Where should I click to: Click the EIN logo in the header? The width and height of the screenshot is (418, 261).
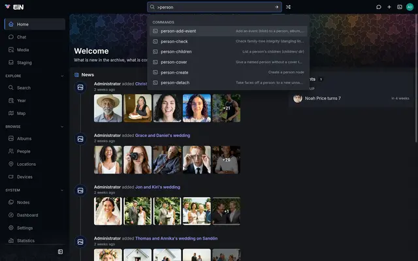(14, 7)
